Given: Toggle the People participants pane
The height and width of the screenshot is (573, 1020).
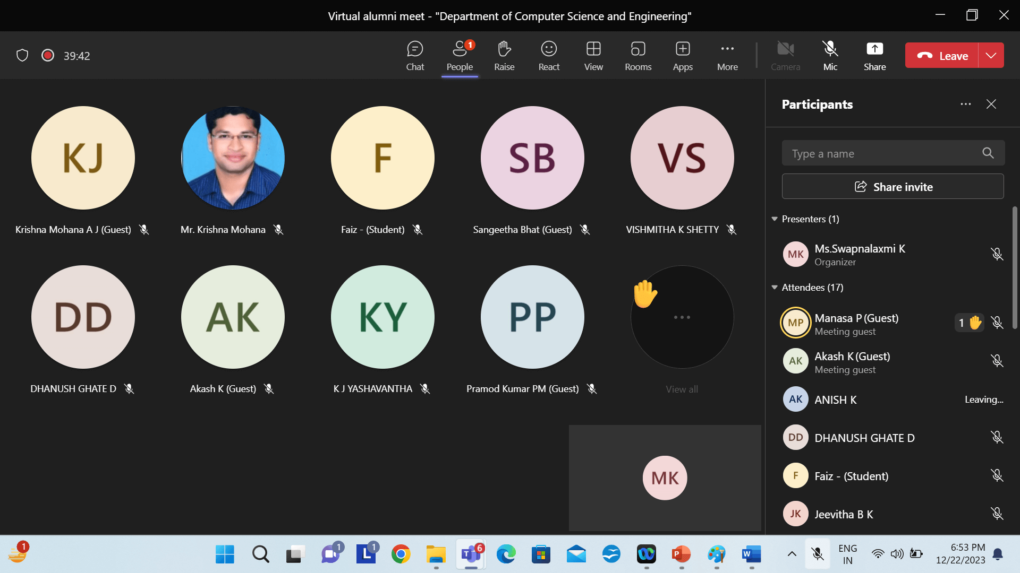Looking at the screenshot, I should (x=459, y=56).
